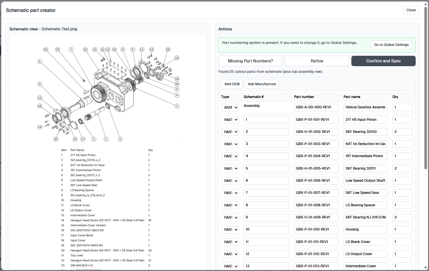Click the exploded gearbox schematic drawing
This screenshot has height=271, width=429.
[108, 95]
